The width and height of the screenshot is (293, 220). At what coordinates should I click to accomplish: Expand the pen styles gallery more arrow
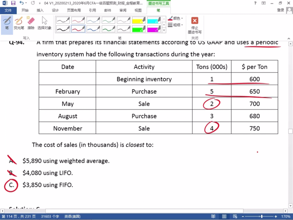pos(164,31)
